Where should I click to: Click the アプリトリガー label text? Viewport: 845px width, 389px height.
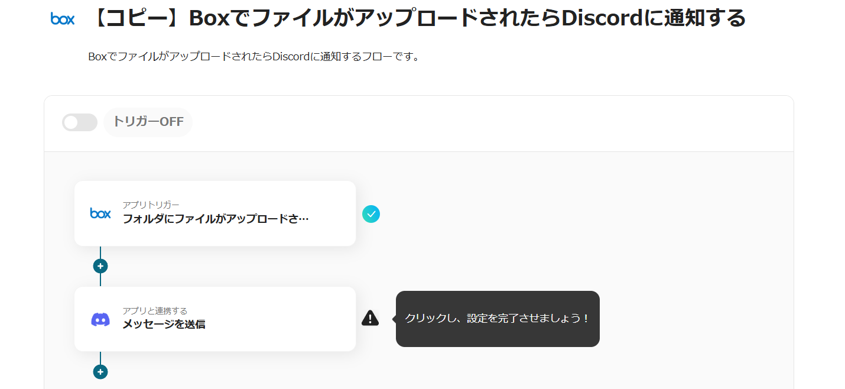[x=151, y=205]
